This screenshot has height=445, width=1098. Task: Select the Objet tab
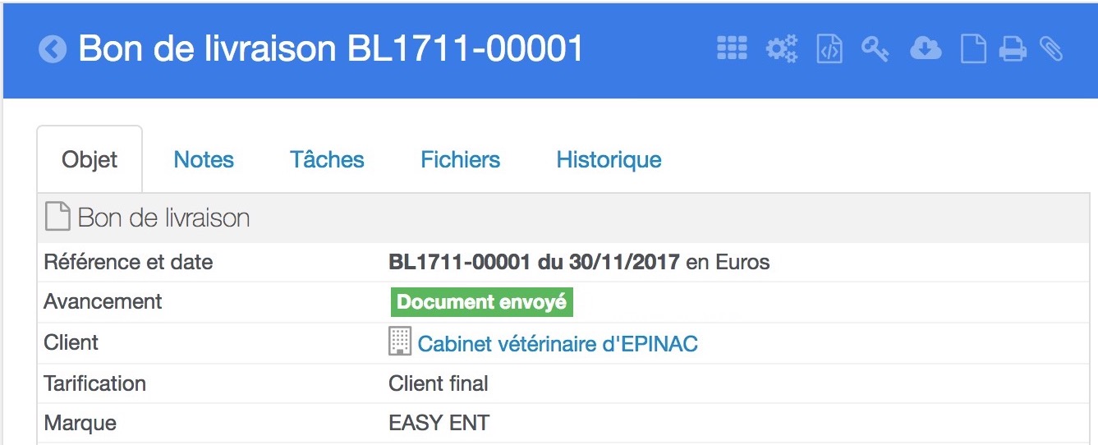[x=90, y=159]
